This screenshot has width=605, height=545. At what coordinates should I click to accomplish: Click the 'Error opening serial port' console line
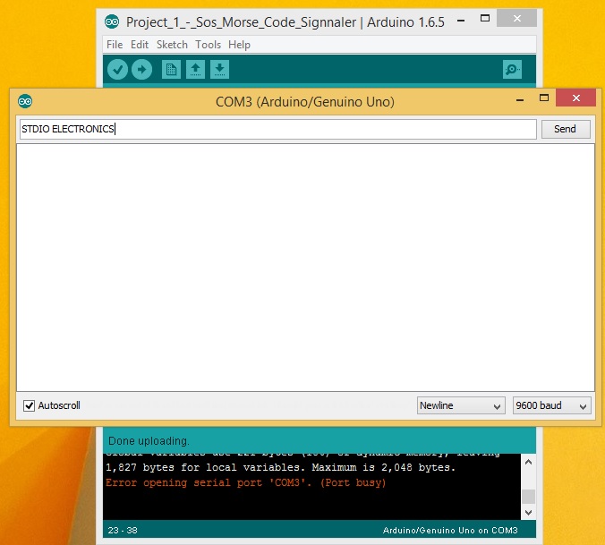(x=246, y=483)
